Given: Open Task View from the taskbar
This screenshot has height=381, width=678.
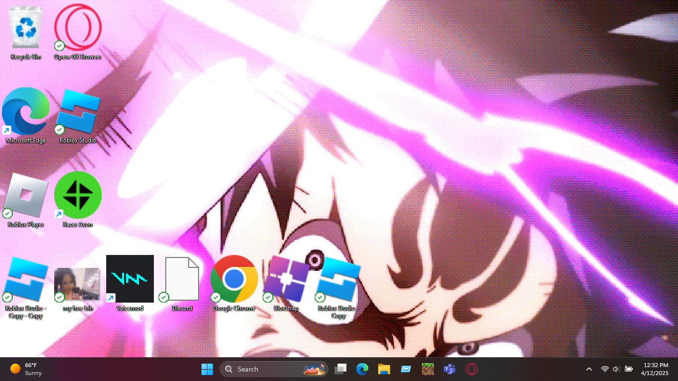Looking at the screenshot, I should coord(340,369).
